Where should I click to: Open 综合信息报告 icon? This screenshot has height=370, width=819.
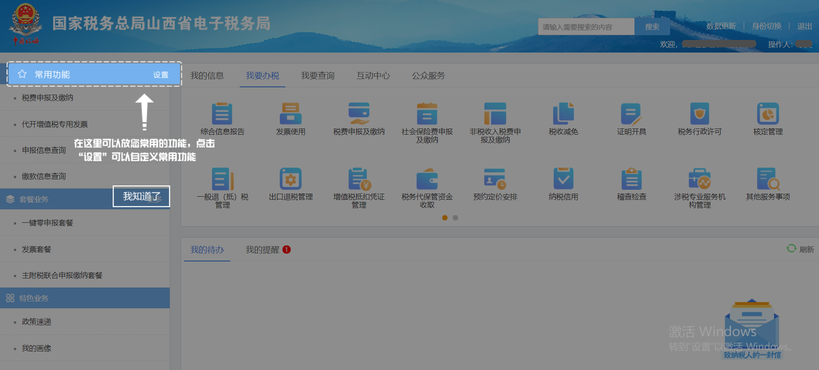pos(222,114)
